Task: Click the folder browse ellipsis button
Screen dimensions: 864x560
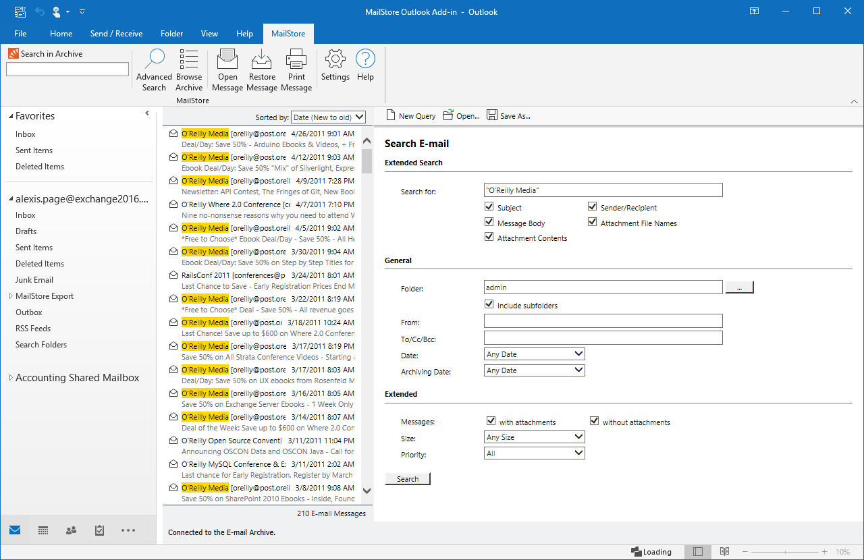Action: pyautogui.click(x=739, y=287)
